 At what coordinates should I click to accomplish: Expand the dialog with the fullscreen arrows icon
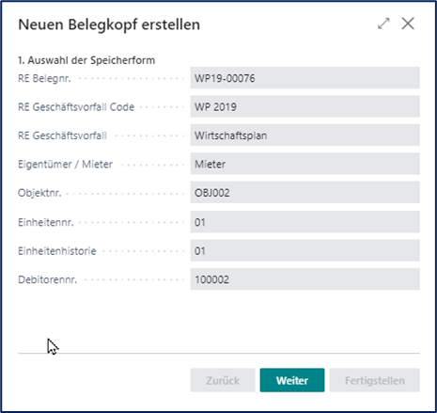(x=383, y=24)
